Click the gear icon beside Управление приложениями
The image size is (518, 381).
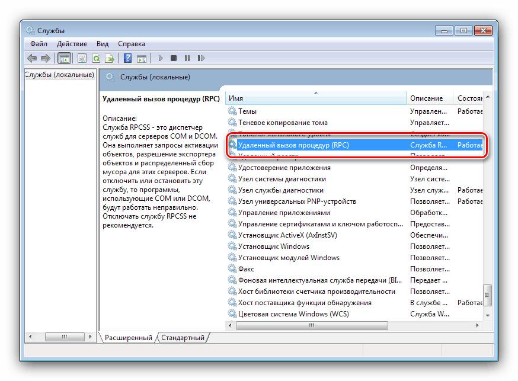(x=232, y=212)
